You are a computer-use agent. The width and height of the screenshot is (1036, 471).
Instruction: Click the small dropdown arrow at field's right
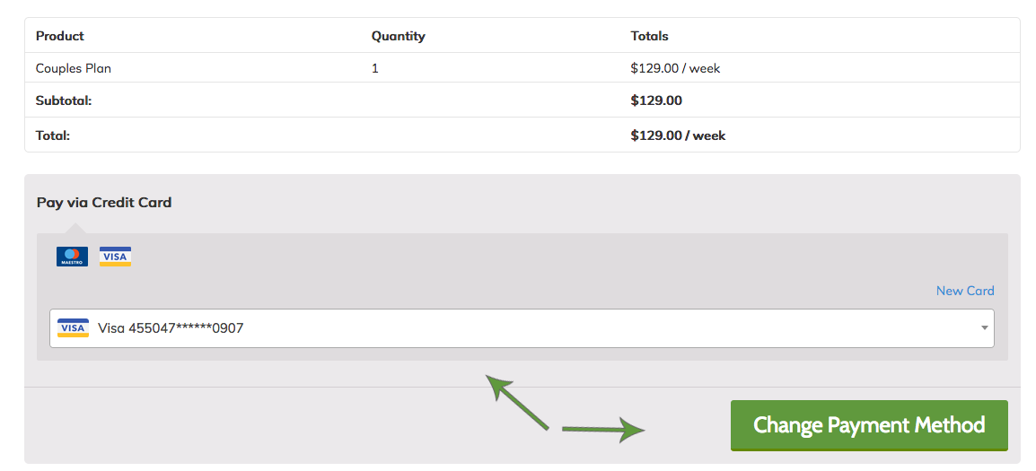pos(985,328)
